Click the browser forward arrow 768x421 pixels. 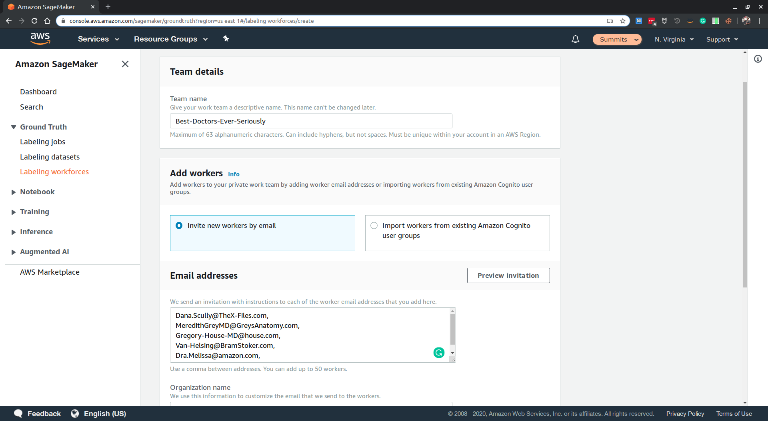22,21
